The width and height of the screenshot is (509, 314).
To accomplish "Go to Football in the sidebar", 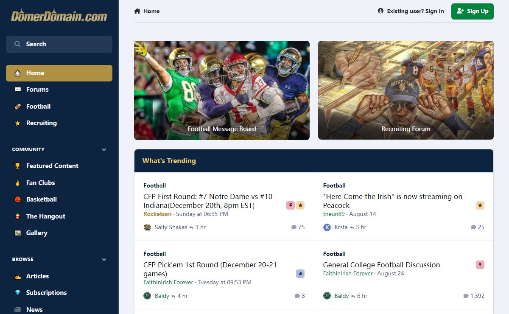I will pos(59,107).
